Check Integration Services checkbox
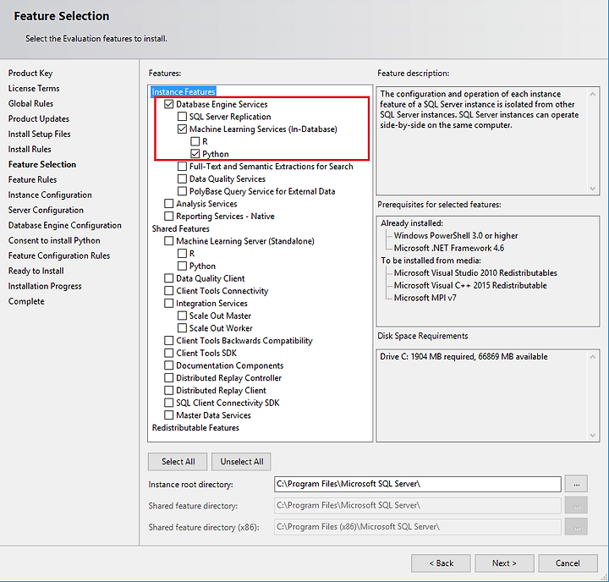The width and height of the screenshot is (609, 582). 168,303
